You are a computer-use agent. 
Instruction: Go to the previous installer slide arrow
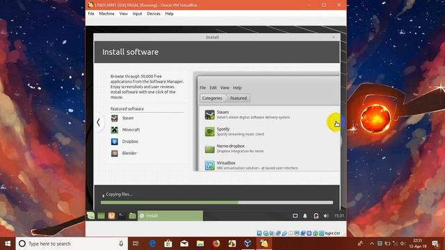(98, 122)
